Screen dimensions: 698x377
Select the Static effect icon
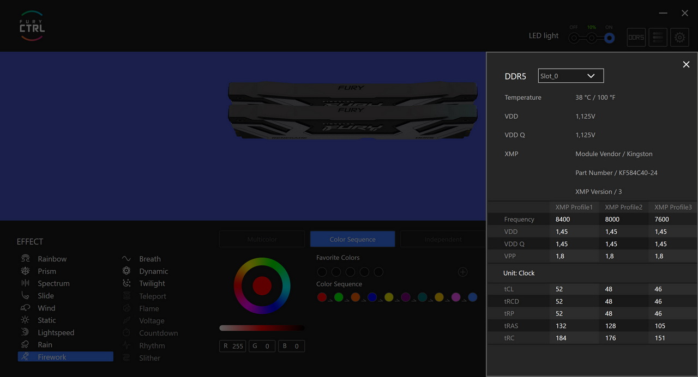pyautogui.click(x=25, y=320)
